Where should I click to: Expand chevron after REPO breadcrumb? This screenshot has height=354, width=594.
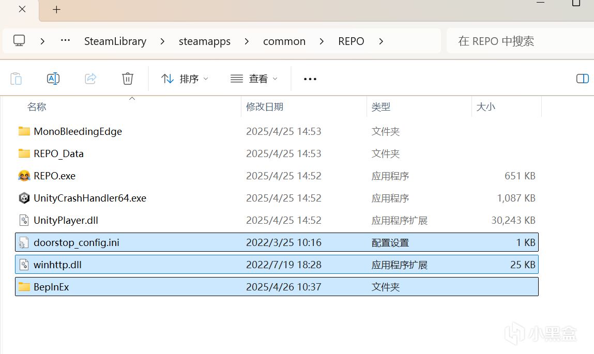click(x=380, y=41)
